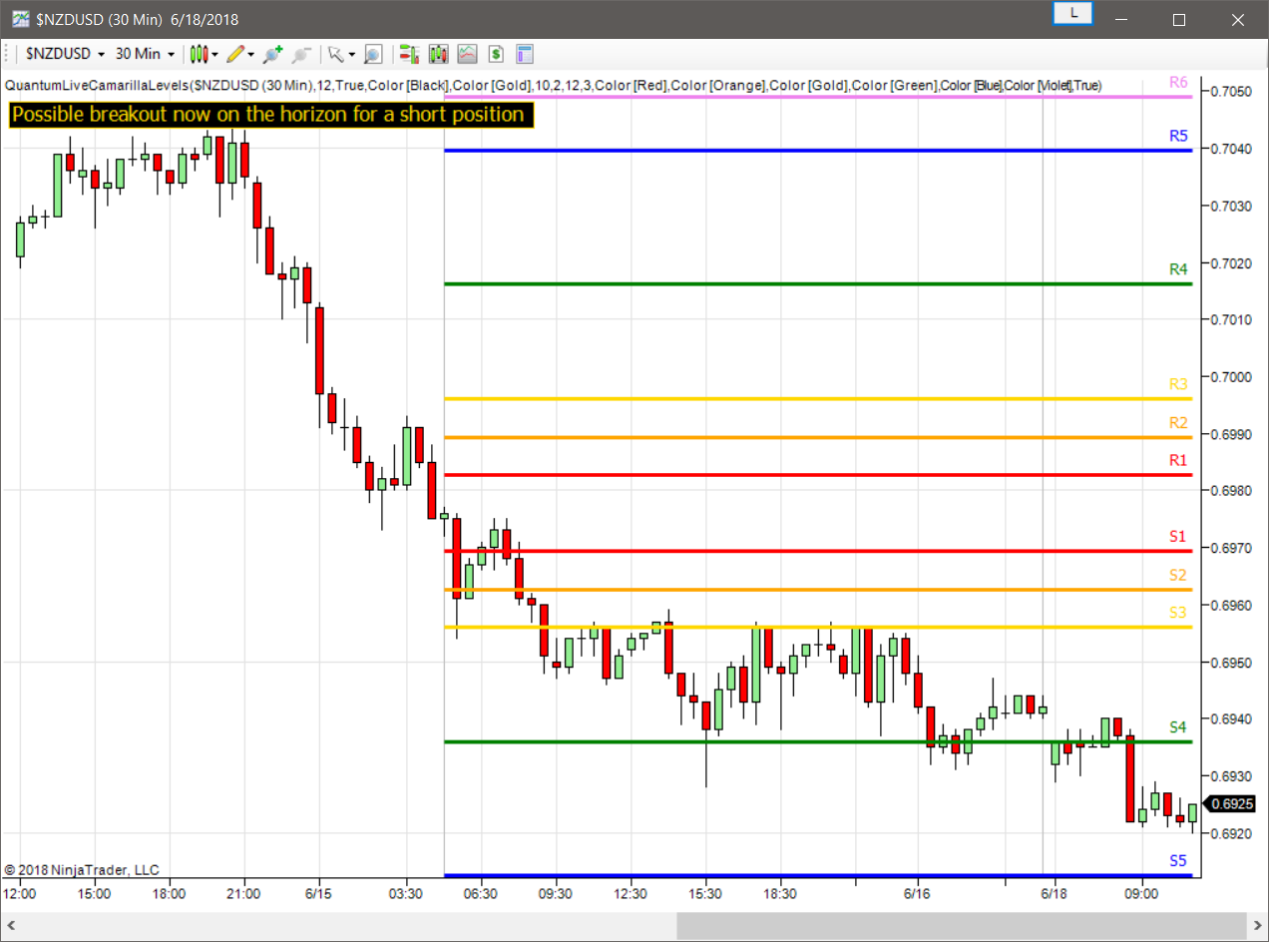Click the 03:30 time axis label

(x=406, y=894)
